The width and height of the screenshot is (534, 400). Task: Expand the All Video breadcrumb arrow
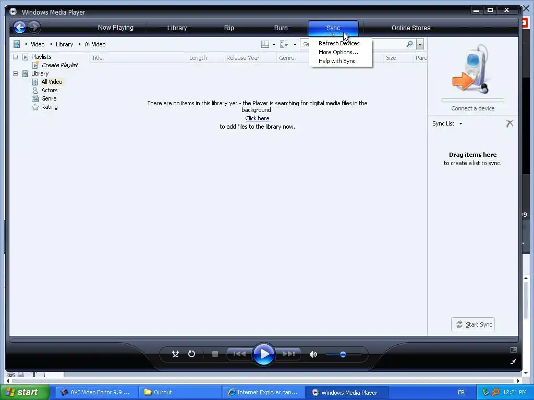click(80, 44)
